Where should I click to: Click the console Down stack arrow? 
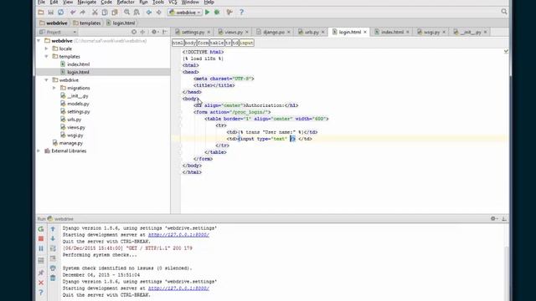(53, 238)
